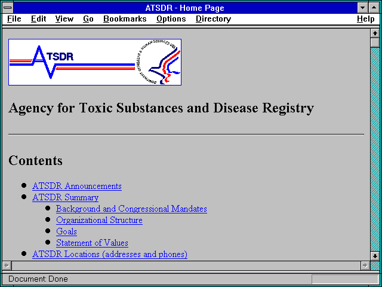Open the View menu

64,19
